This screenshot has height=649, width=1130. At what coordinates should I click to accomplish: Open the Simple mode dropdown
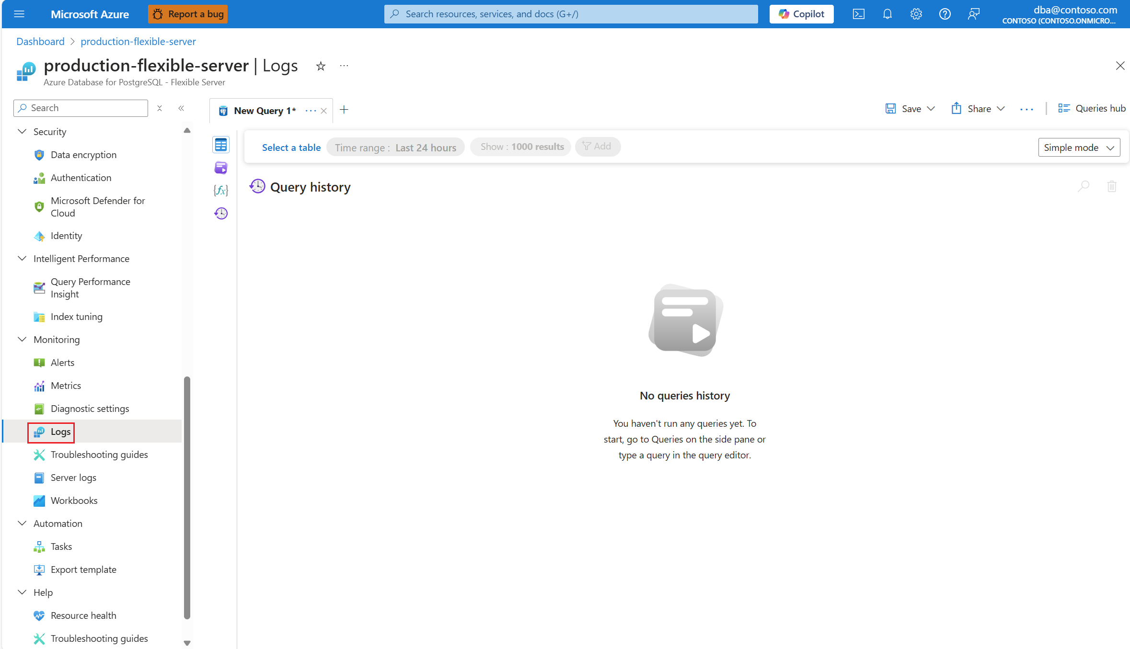[1079, 148]
